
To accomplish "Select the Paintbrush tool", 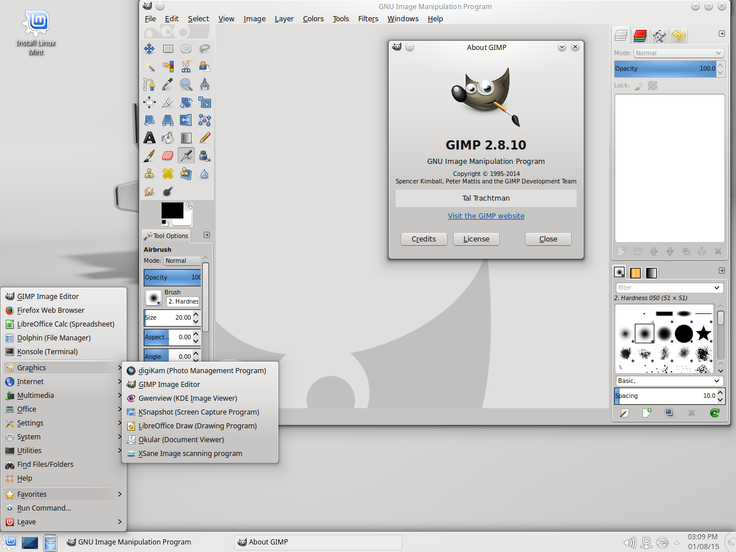I will 149,156.
